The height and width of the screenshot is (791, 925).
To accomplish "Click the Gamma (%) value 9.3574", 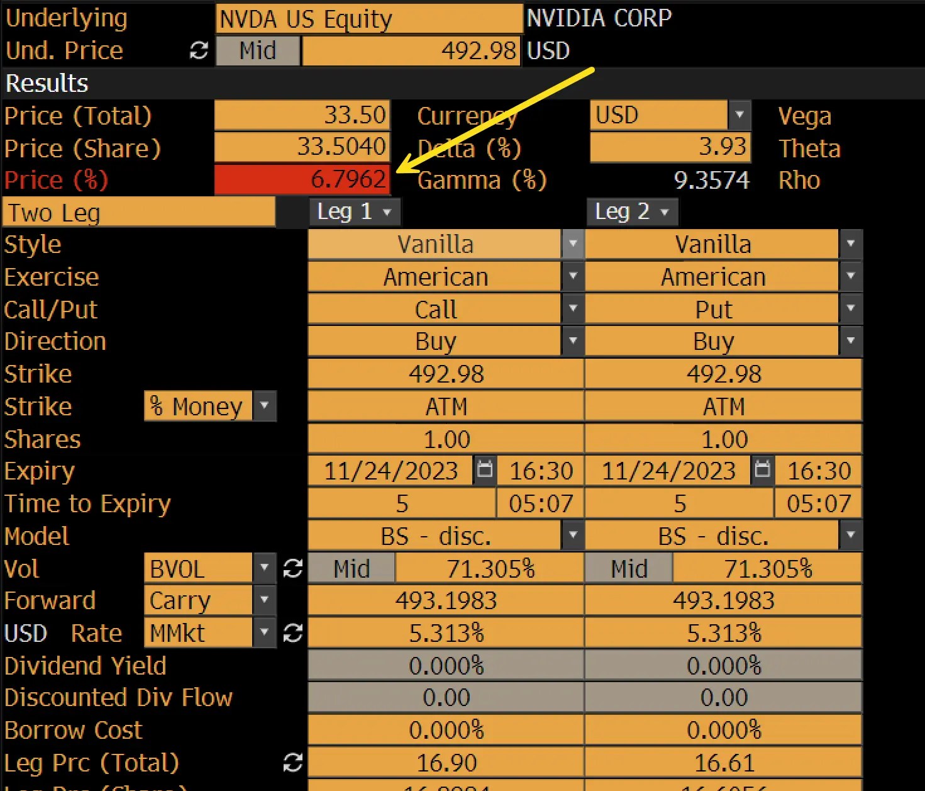I will [712, 181].
